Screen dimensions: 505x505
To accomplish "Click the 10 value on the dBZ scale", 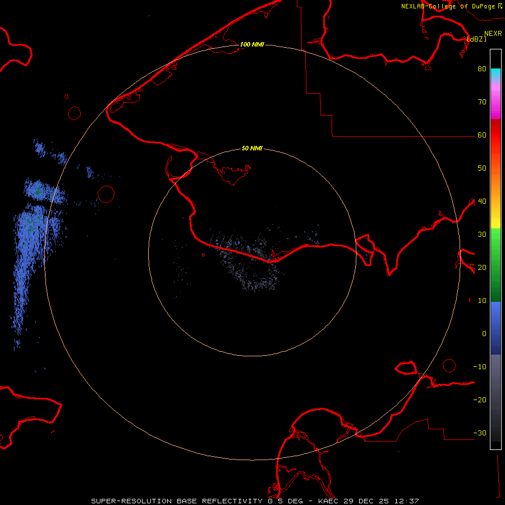I will pyautogui.click(x=482, y=301).
